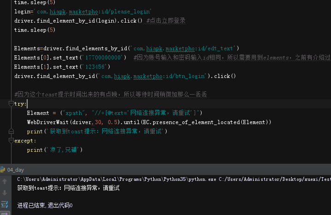Click the process finished exit code line

[x=45, y=205]
